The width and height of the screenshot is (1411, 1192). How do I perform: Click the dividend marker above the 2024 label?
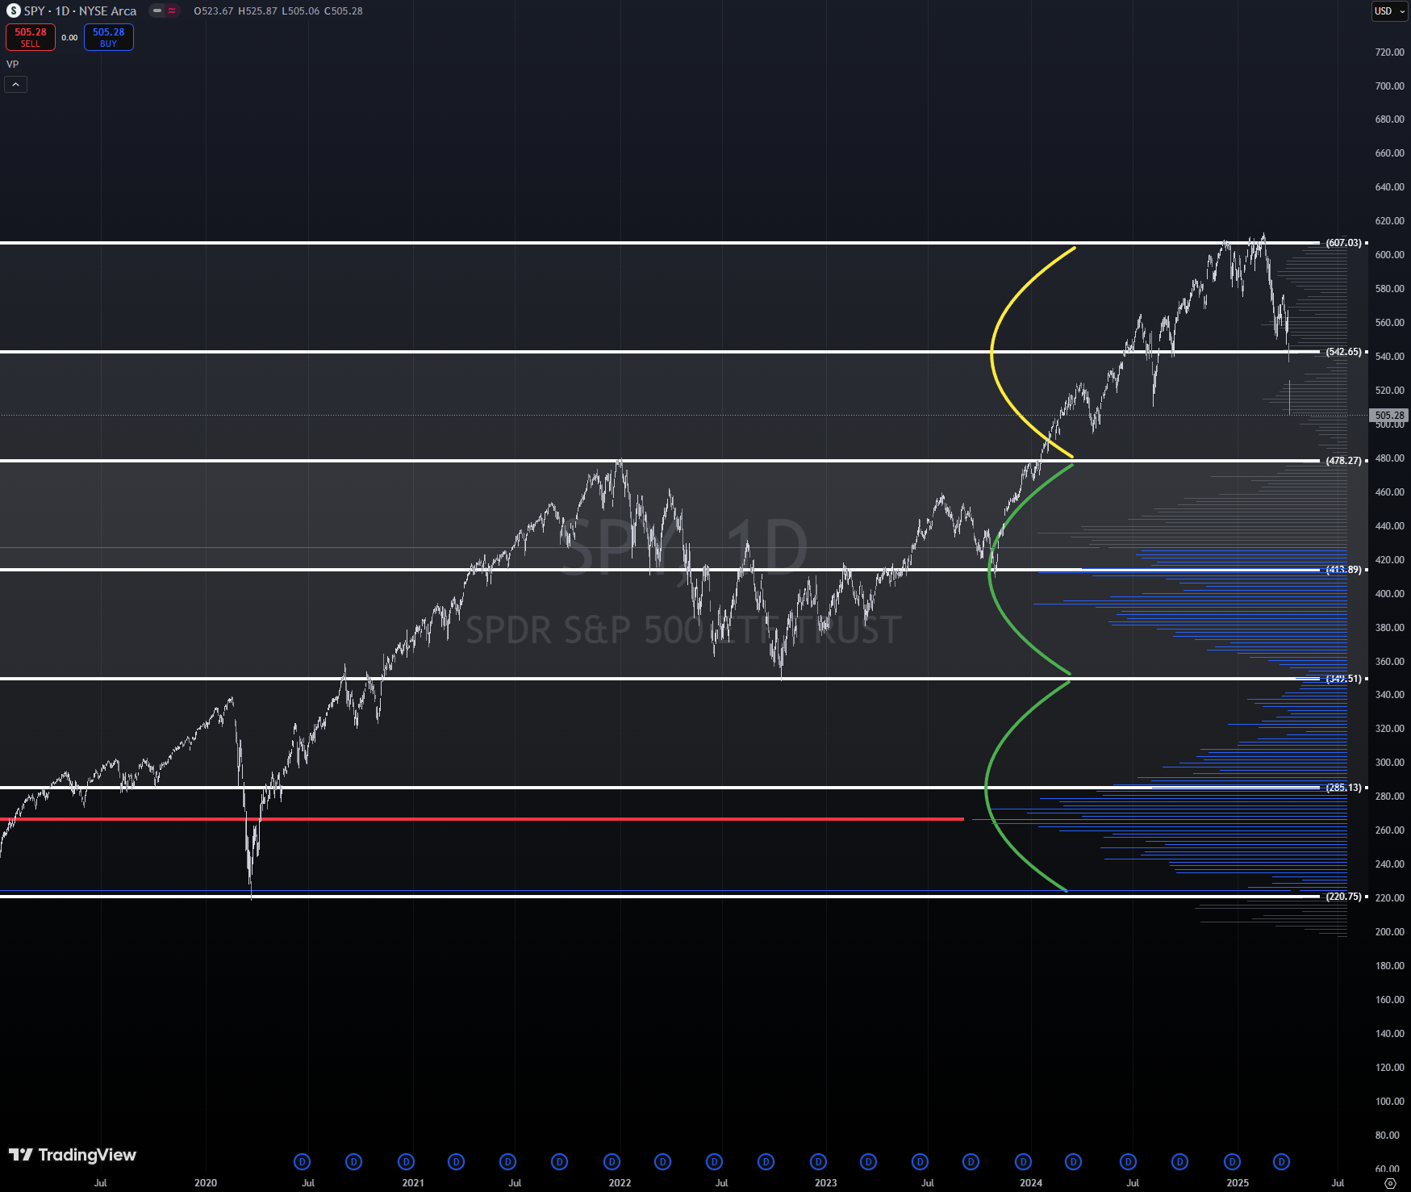[x=1023, y=1162]
